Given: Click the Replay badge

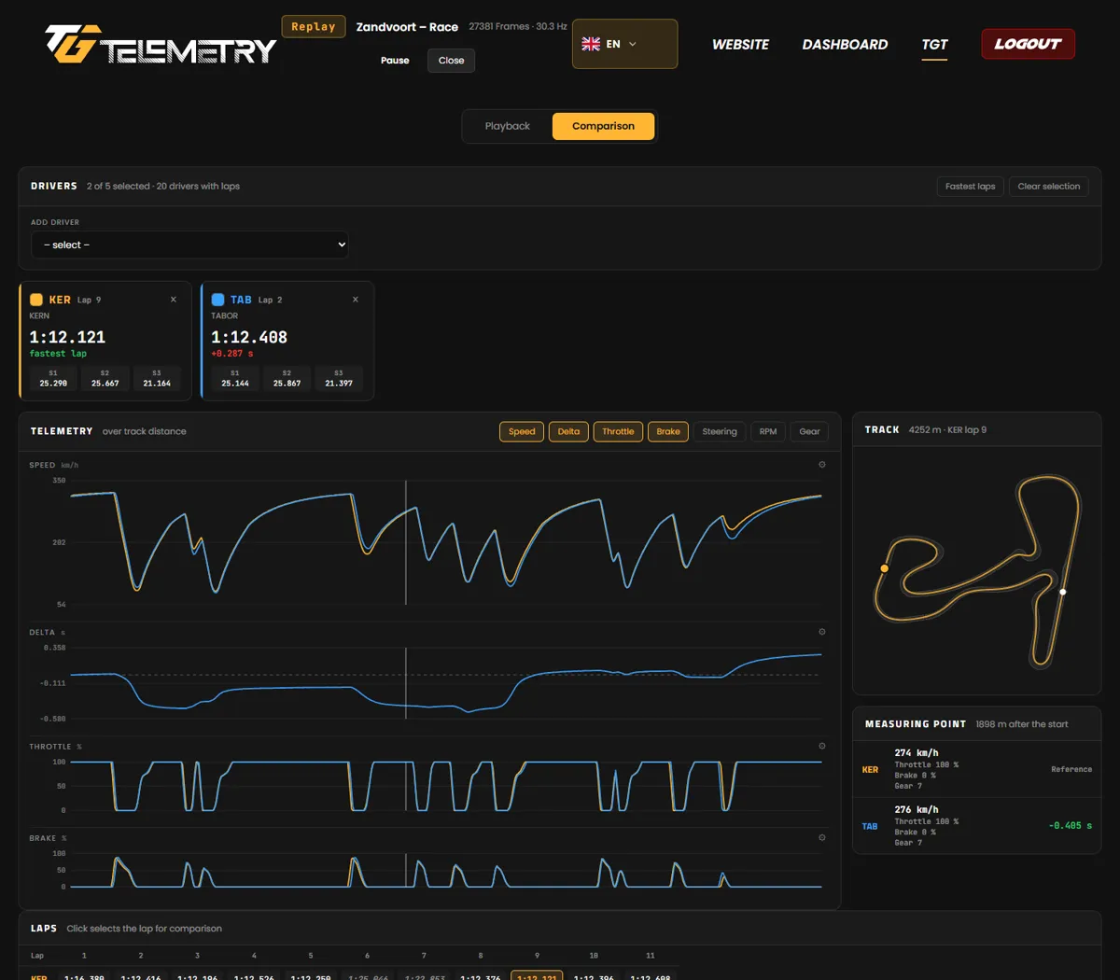Looking at the screenshot, I should [x=314, y=27].
